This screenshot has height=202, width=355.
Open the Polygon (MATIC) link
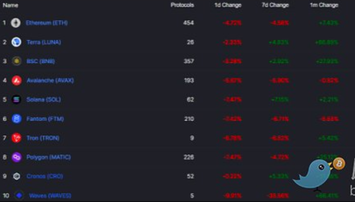pos(49,157)
